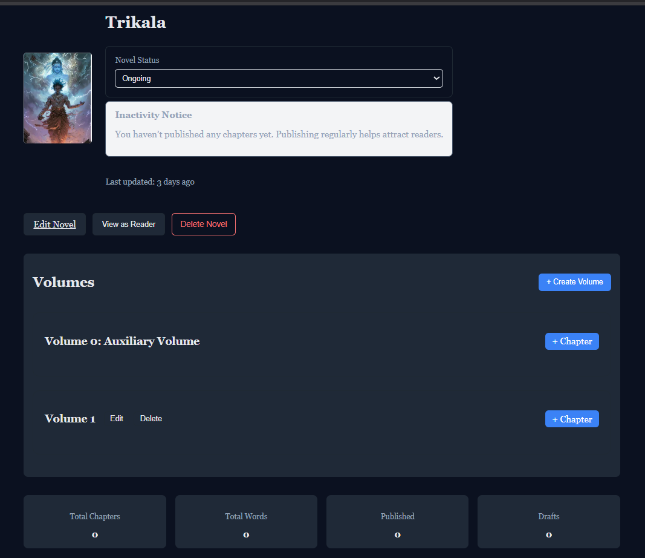The height and width of the screenshot is (558, 645).
Task: Open the Edit Novel link
Action: coord(54,224)
